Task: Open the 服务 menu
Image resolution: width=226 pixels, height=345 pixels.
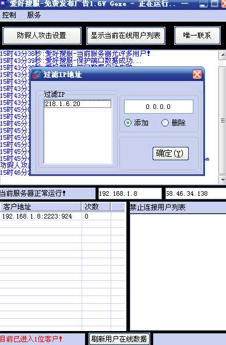Action: (x=34, y=15)
